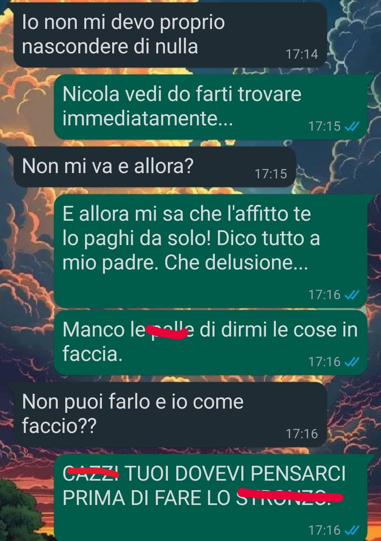The width and height of the screenshot is (381, 541).
Task: Select message "Io non mi devo proprio nascondere"
Action: pos(170,34)
